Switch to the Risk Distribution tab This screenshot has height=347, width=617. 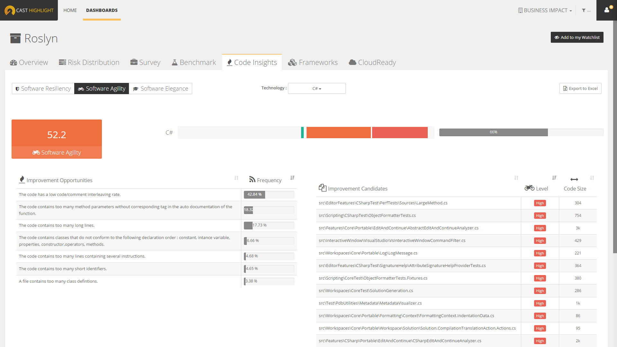[89, 62]
